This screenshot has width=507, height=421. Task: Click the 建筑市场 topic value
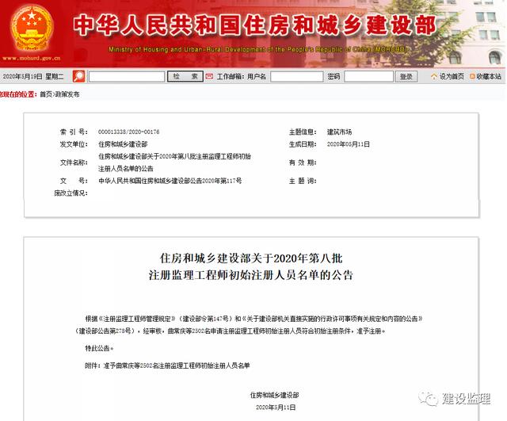[339, 132]
